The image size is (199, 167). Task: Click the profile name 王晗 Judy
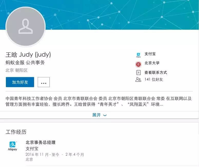pyautogui.click(x=28, y=55)
